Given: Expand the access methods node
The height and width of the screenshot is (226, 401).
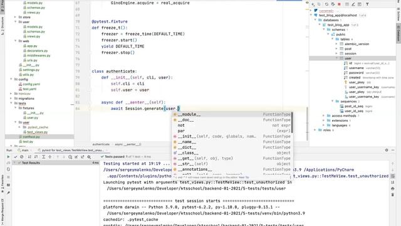Looking at the screenshot, I should tap(324, 116).
